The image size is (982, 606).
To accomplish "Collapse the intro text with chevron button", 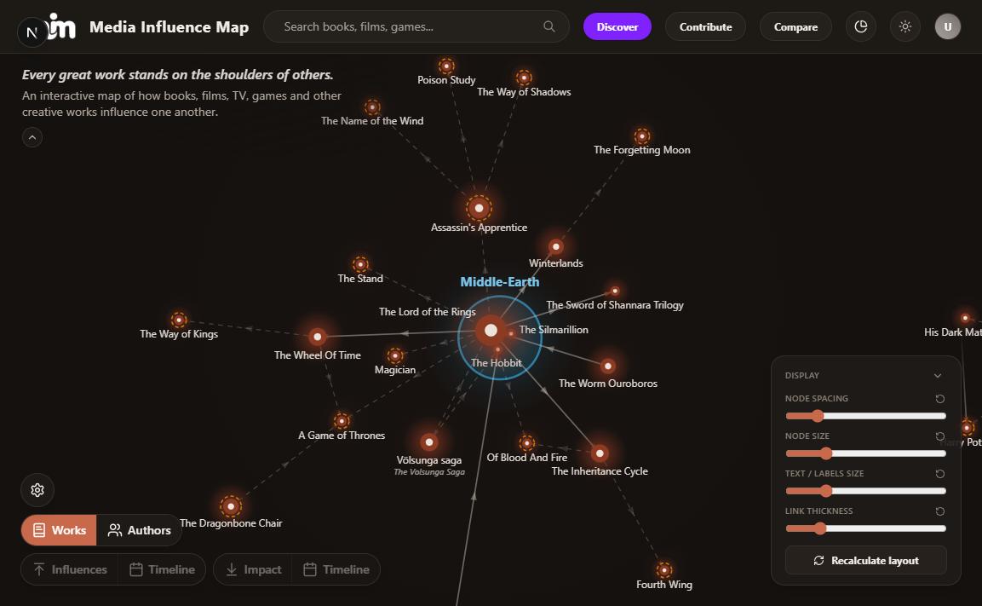I will pos(32,137).
